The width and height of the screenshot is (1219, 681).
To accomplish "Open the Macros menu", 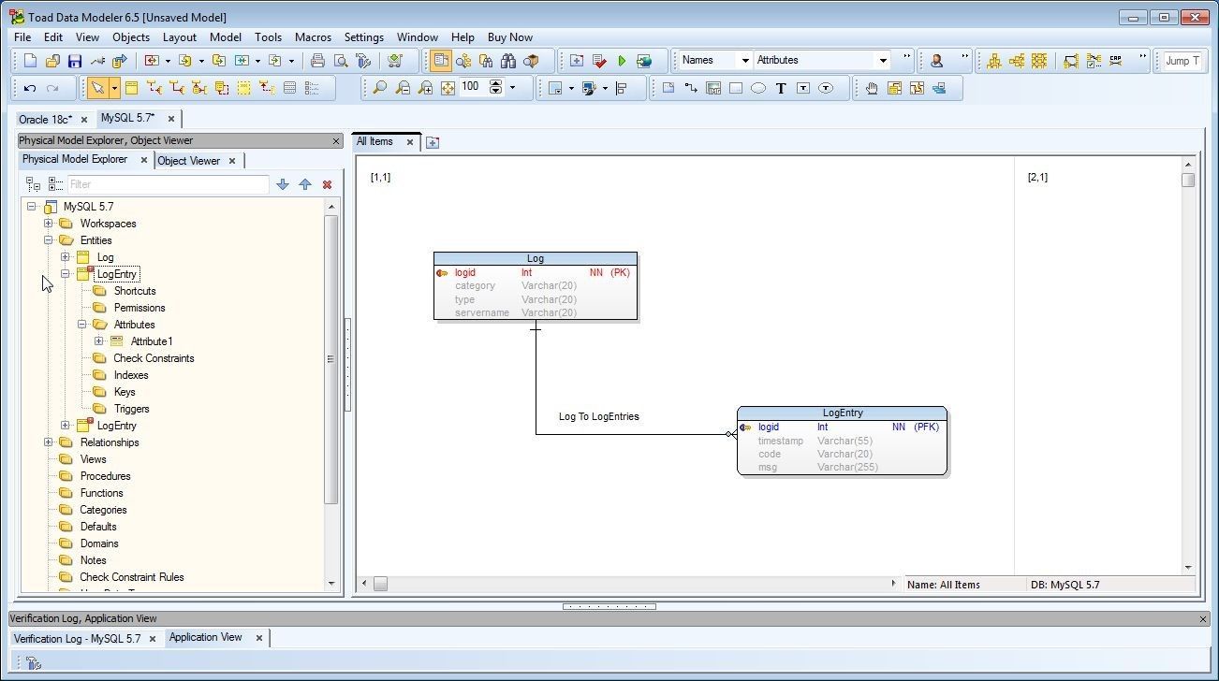I will (x=313, y=37).
